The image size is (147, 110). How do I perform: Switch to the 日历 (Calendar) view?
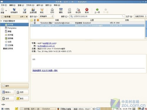click(x=22, y=92)
